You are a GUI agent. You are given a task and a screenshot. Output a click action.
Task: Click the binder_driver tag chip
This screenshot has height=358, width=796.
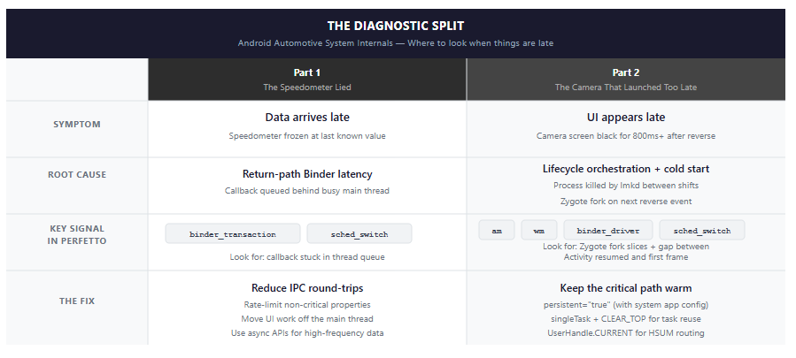pos(608,230)
